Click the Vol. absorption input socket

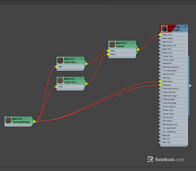160,128
